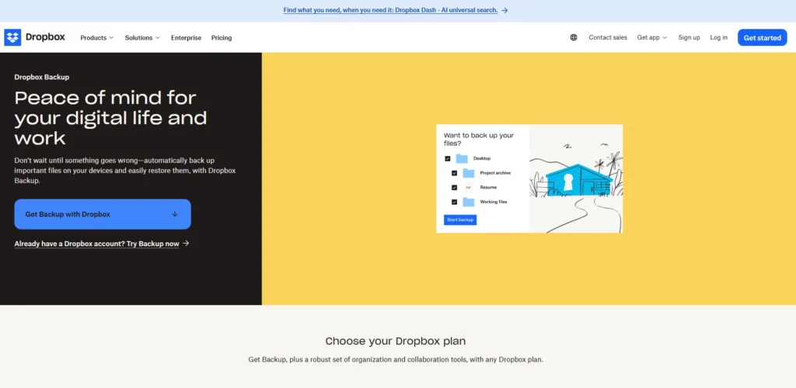Click the Working files folder icon
Screen dimensions: 796x388
tap(469, 202)
